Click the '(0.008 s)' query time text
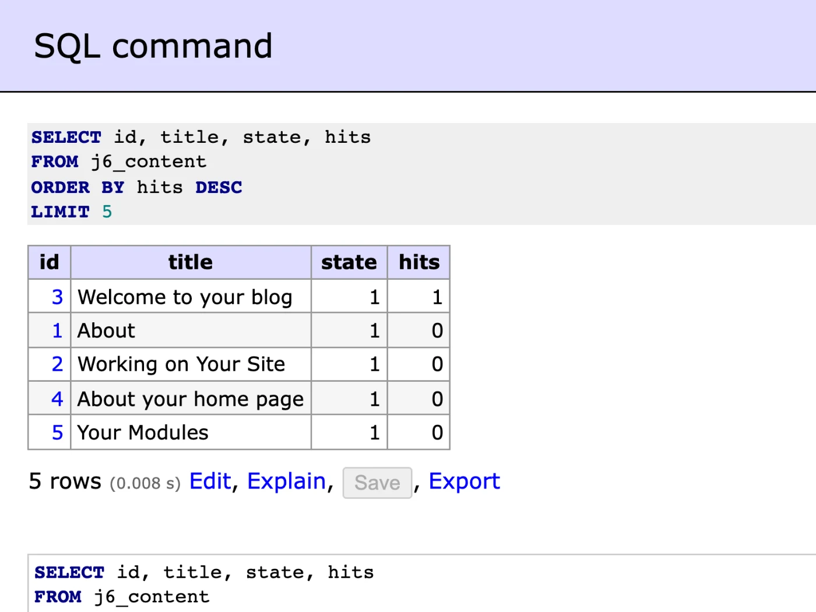This screenshot has width=816, height=612. pyautogui.click(x=145, y=483)
